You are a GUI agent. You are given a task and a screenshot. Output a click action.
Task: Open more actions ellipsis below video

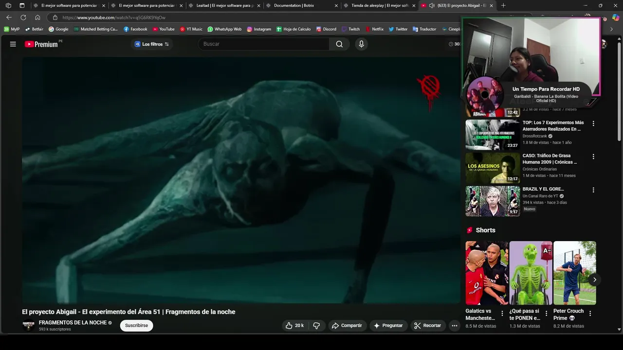click(x=454, y=326)
